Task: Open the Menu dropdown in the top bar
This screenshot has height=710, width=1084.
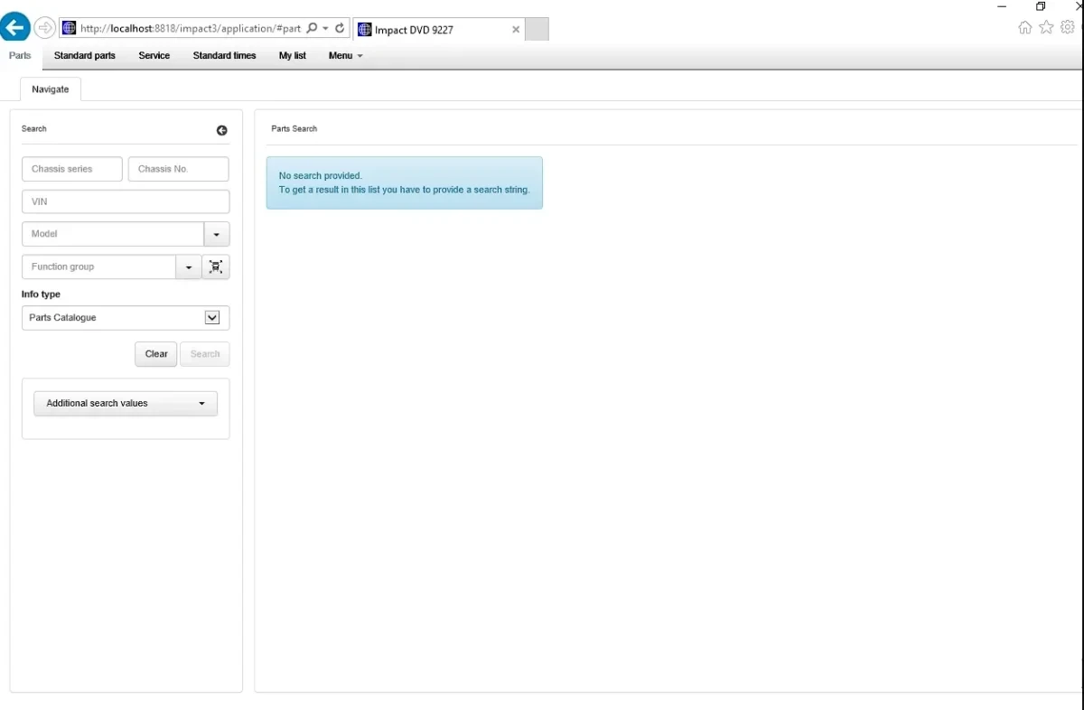Action: [345, 55]
